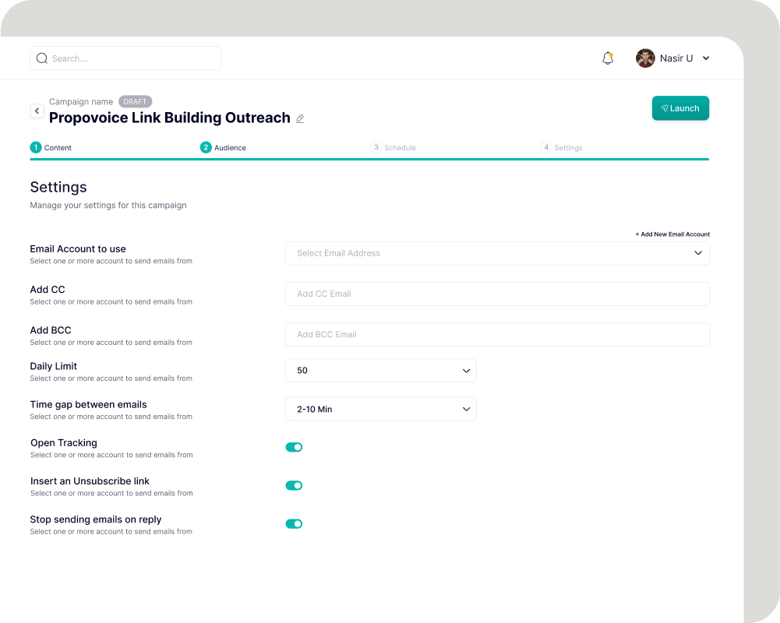Image resolution: width=780 pixels, height=623 pixels.
Task: Click the magnifier icon in search bar
Action: (x=42, y=58)
